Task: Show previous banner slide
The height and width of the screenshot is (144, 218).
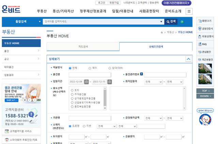Action: tap(30, 100)
